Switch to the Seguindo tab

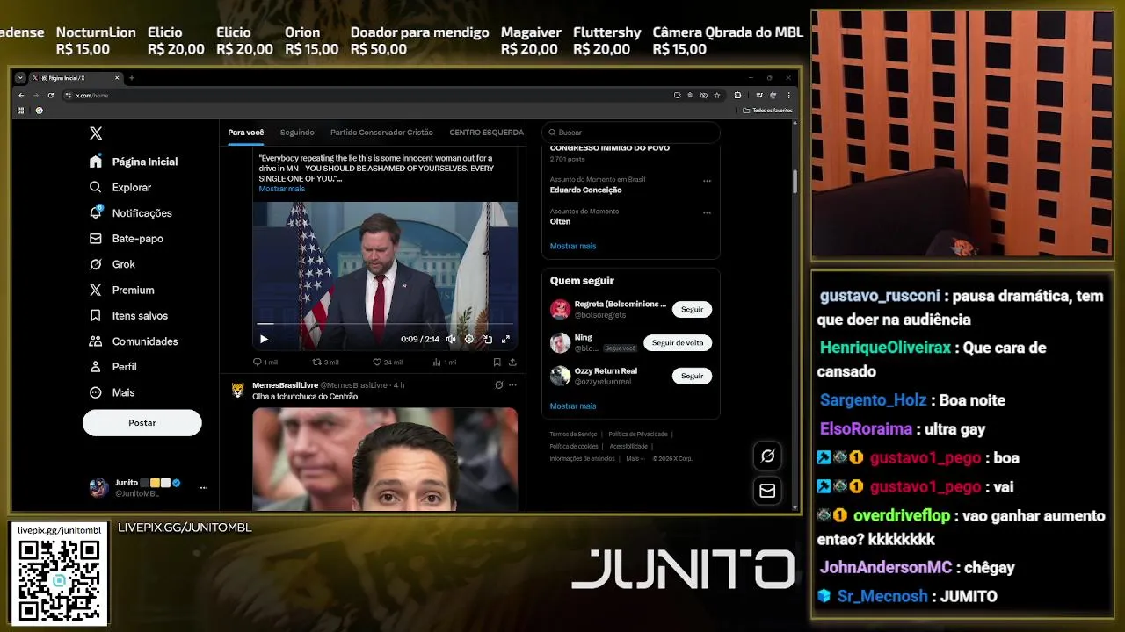pos(297,133)
